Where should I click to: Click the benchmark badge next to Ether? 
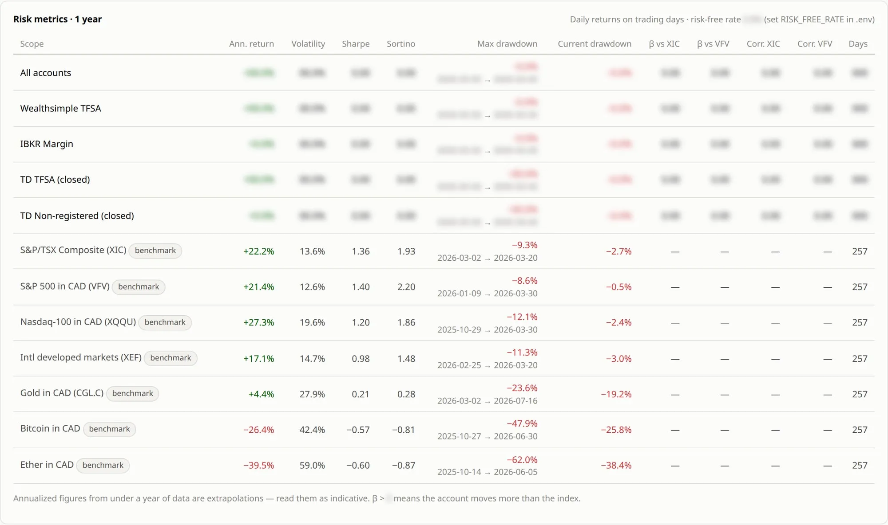103,465
